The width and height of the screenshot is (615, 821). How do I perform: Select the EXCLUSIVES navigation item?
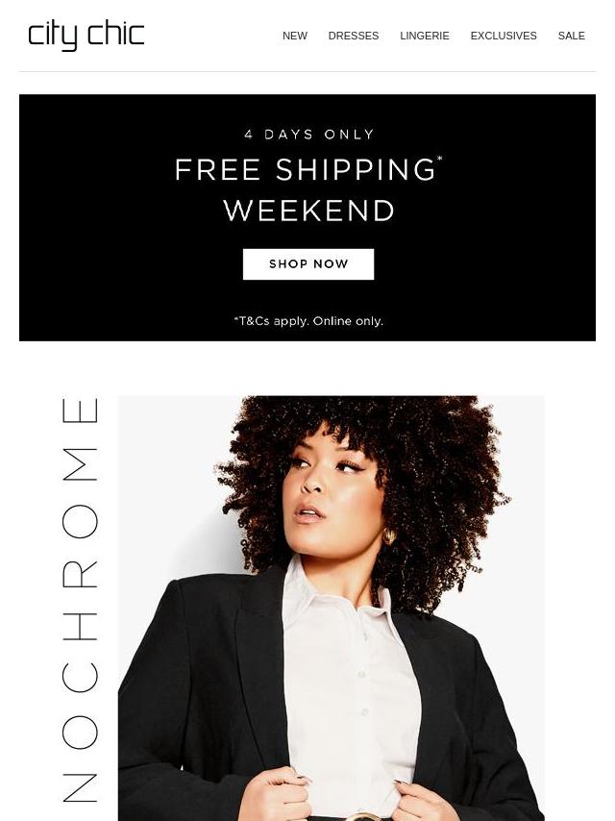(x=504, y=36)
